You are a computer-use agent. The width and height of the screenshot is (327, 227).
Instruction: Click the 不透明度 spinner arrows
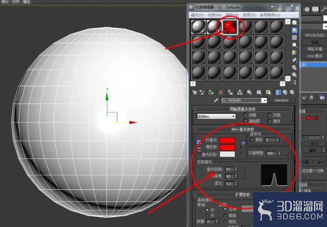(x=279, y=153)
